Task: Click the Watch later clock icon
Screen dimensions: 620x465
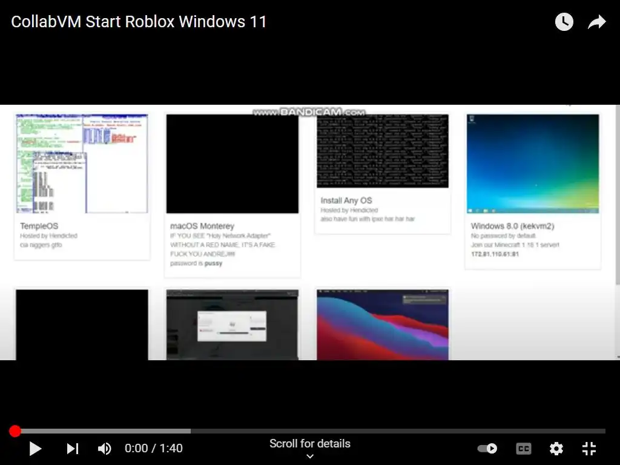Action: point(564,22)
